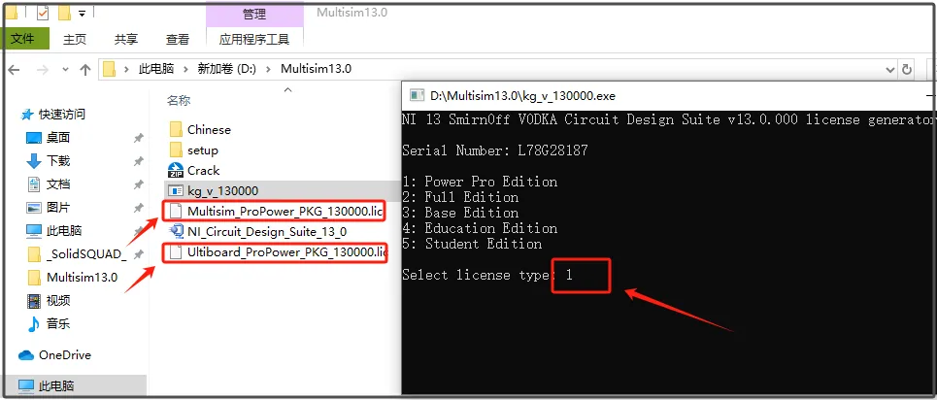
Task: Click the console title bar D:\Multisim13.0\kg_v_130000.exe
Action: tap(523, 96)
